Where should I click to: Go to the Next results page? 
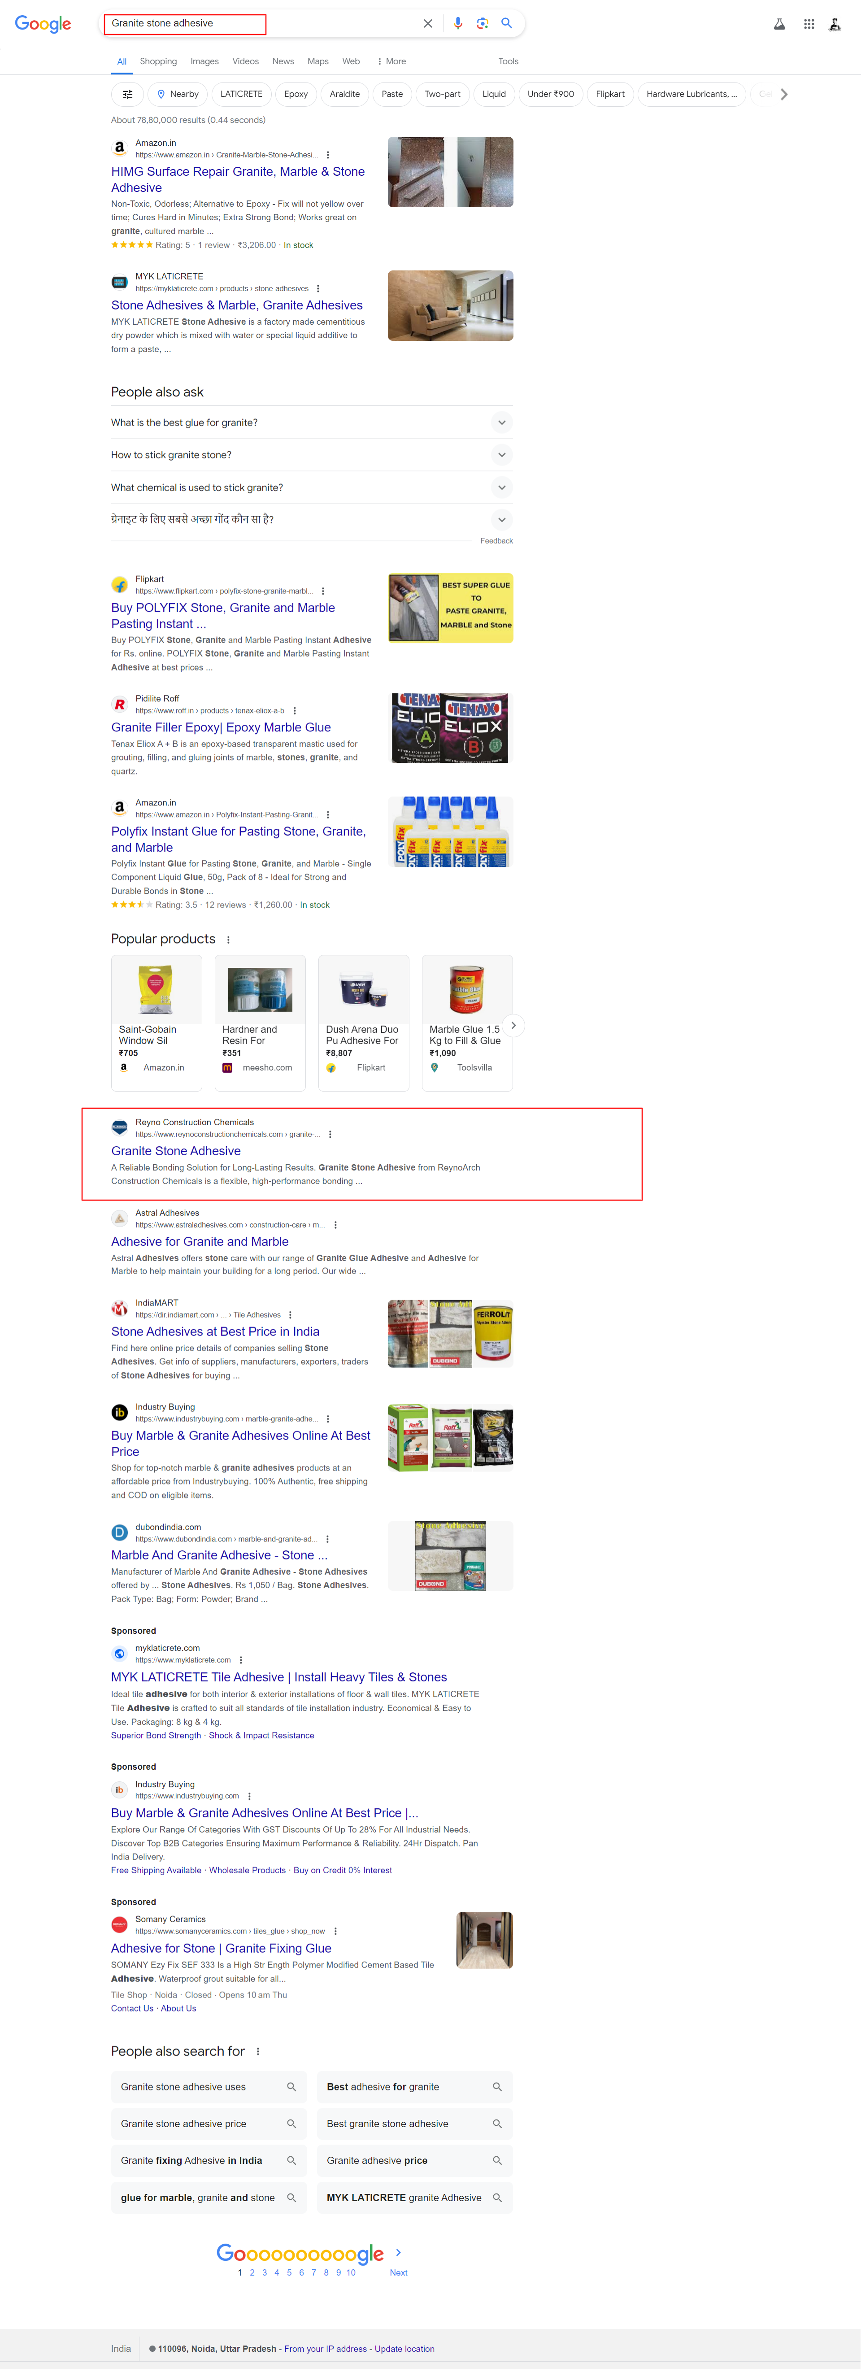pyautogui.click(x=398, y=2272)
